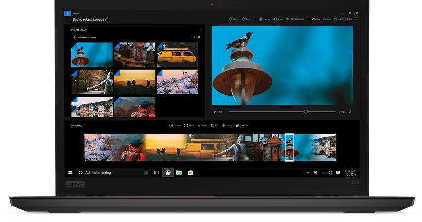Switch the project library to small grid view
The image size is (422, 222).
(x=194, y=37)
